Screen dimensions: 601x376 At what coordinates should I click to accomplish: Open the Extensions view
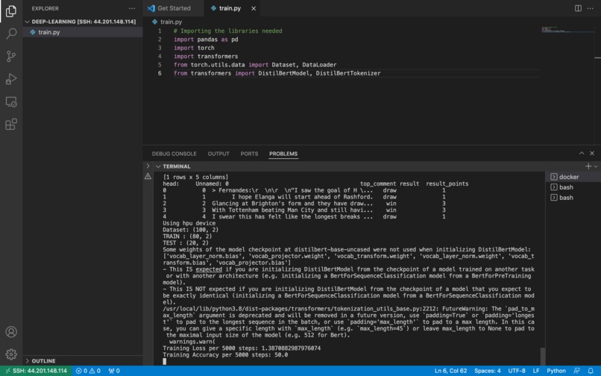(11, 125)
